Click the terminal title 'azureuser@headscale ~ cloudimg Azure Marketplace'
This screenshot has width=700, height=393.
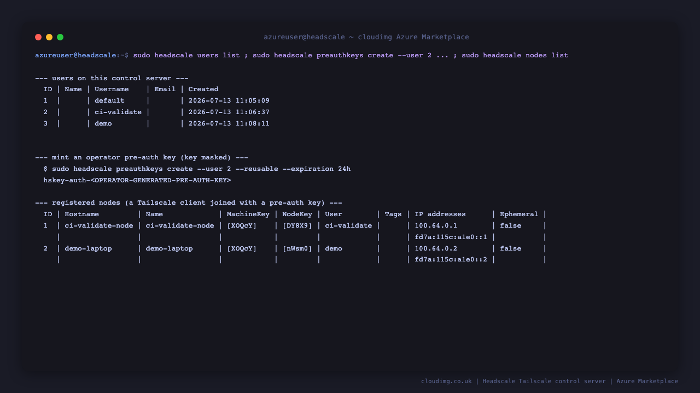click(366, 37)
